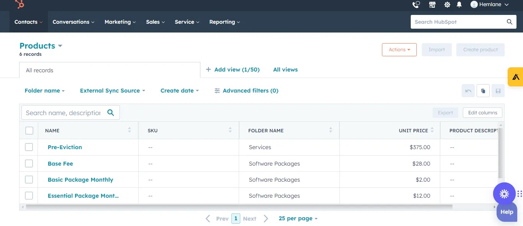Click the undo view changes icon
The height and width of the screenshot is (226, 523).
coord(468,91)
